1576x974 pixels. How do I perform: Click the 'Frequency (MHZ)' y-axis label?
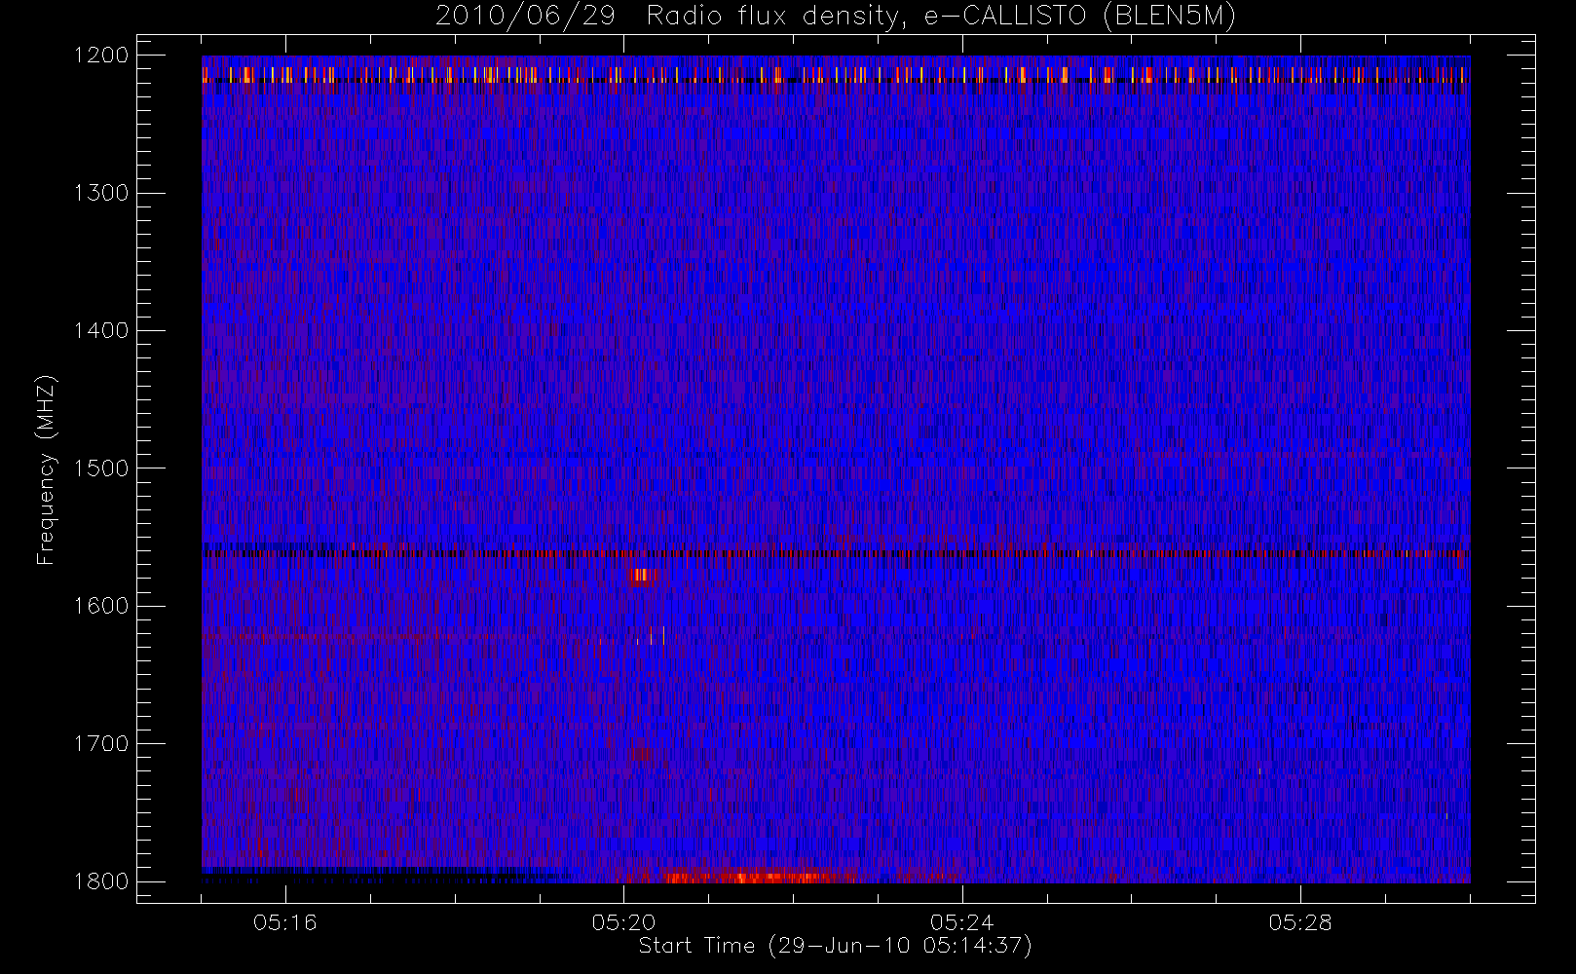point(45,469)
